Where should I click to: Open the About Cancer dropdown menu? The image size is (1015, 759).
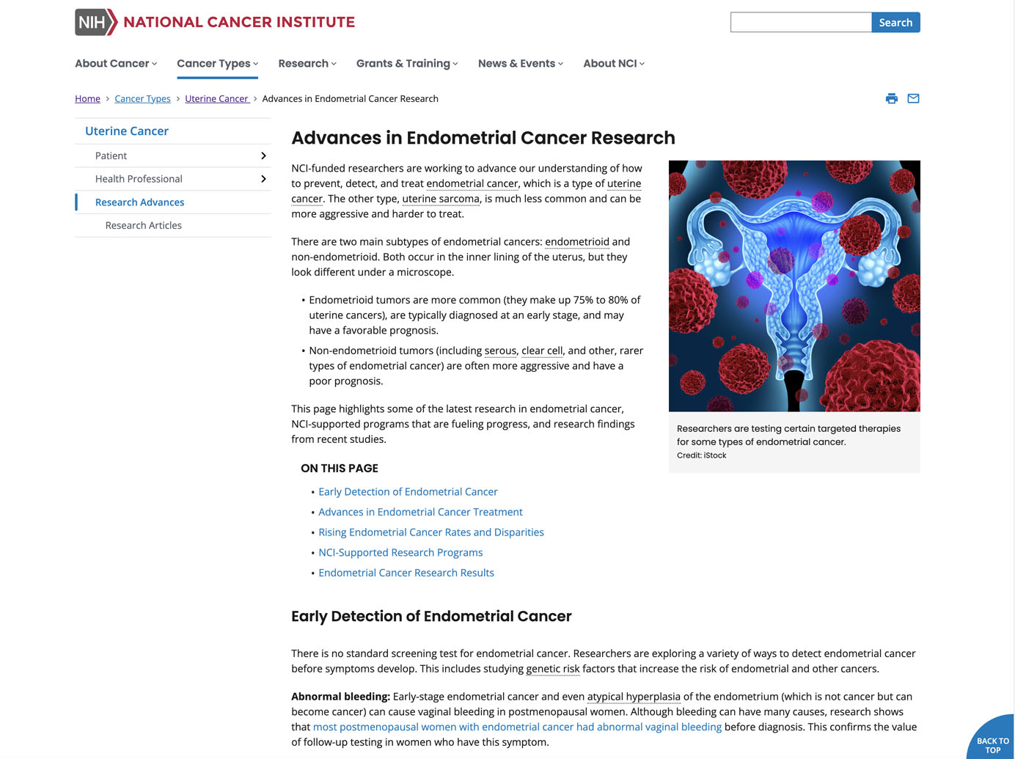point(116,64)
